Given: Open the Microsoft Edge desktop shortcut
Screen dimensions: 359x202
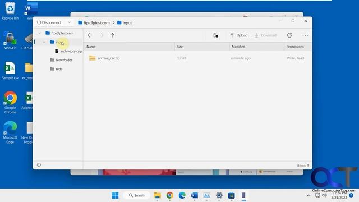Looking at the screenshot, I should [10, 132].
